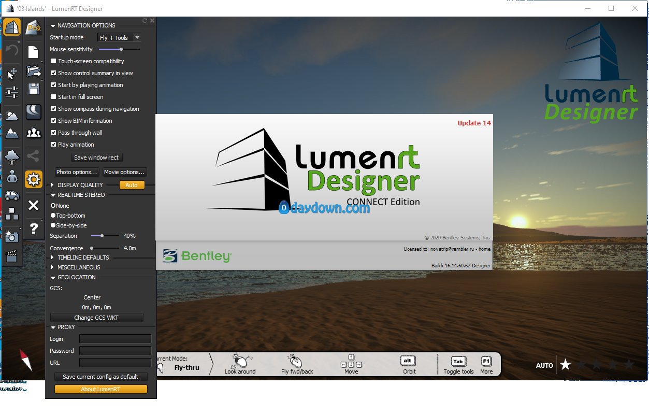Click Change GCS WKT button
Image resolution: width=649 pixels, height=415 pixels.
(x=96, y=318)
